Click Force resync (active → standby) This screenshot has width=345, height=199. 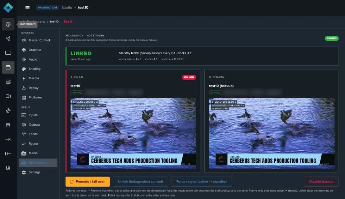coord(201,182)
